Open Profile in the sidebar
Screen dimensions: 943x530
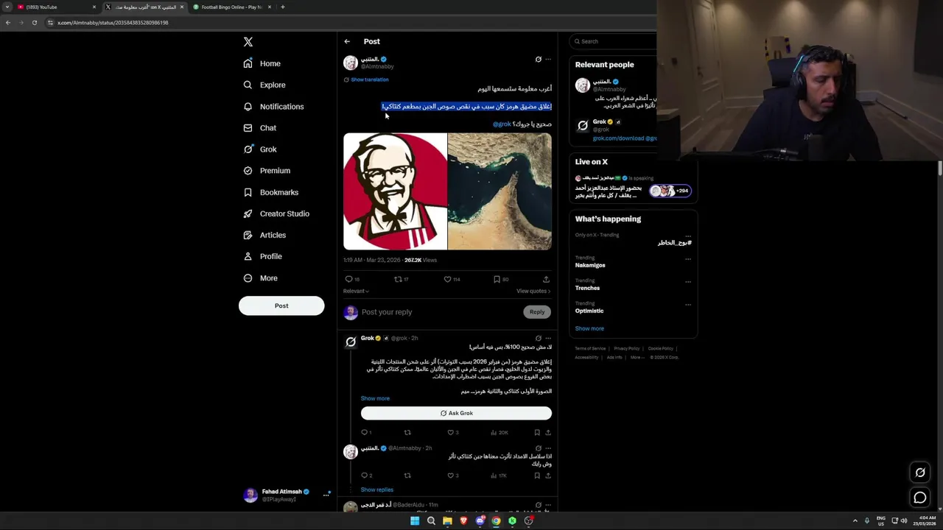tap(262, 256)
